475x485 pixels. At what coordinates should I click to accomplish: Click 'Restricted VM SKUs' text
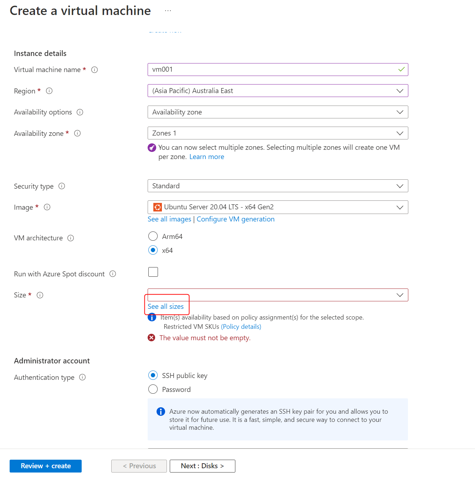click(x=191, y=327)
